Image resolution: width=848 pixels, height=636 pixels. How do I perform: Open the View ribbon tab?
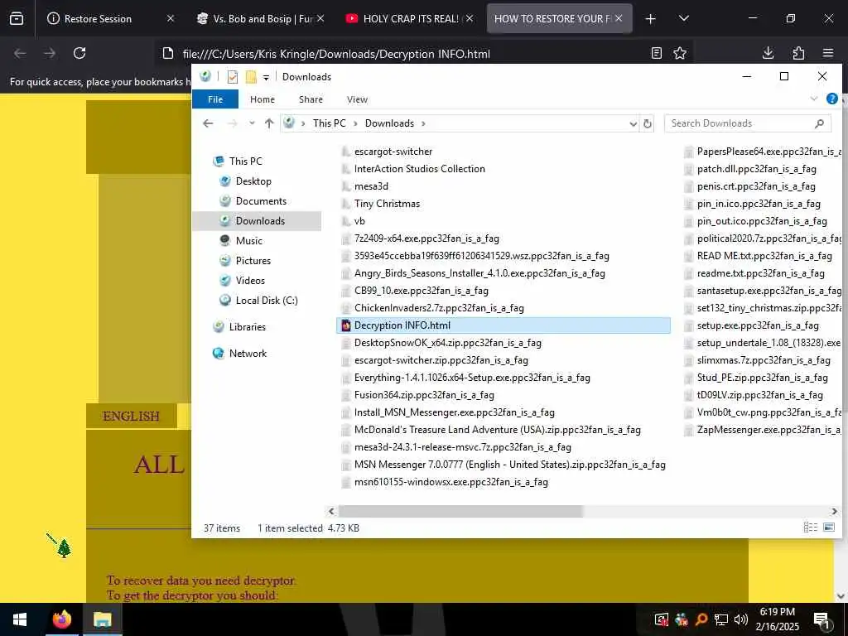coord(357,99)
